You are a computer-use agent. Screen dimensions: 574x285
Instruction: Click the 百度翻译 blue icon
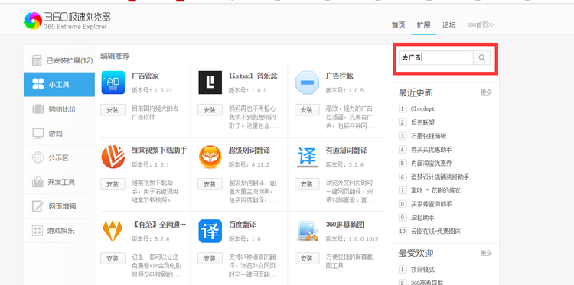coord(210,231)
